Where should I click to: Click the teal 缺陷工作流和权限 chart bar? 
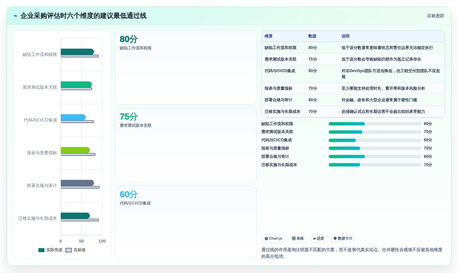pos(77,52)
